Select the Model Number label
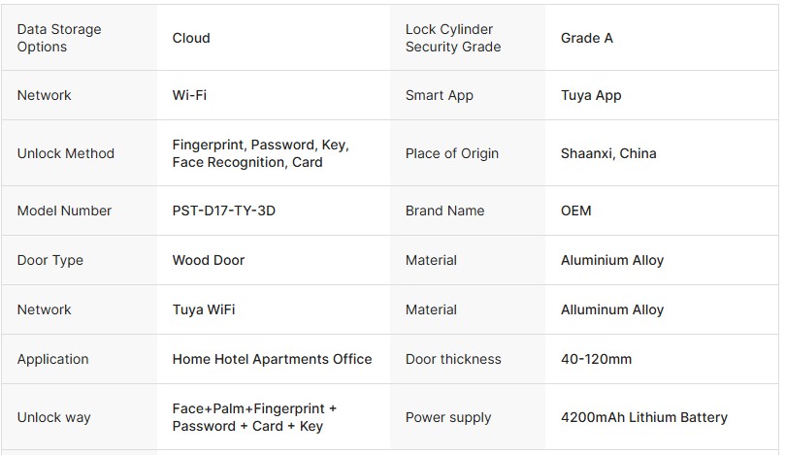This screenshot has width=786, height=455. (64, 211)
